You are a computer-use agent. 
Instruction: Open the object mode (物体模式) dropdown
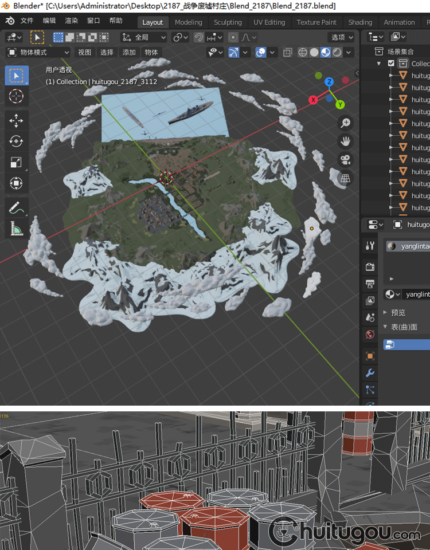tap(38, 52)
